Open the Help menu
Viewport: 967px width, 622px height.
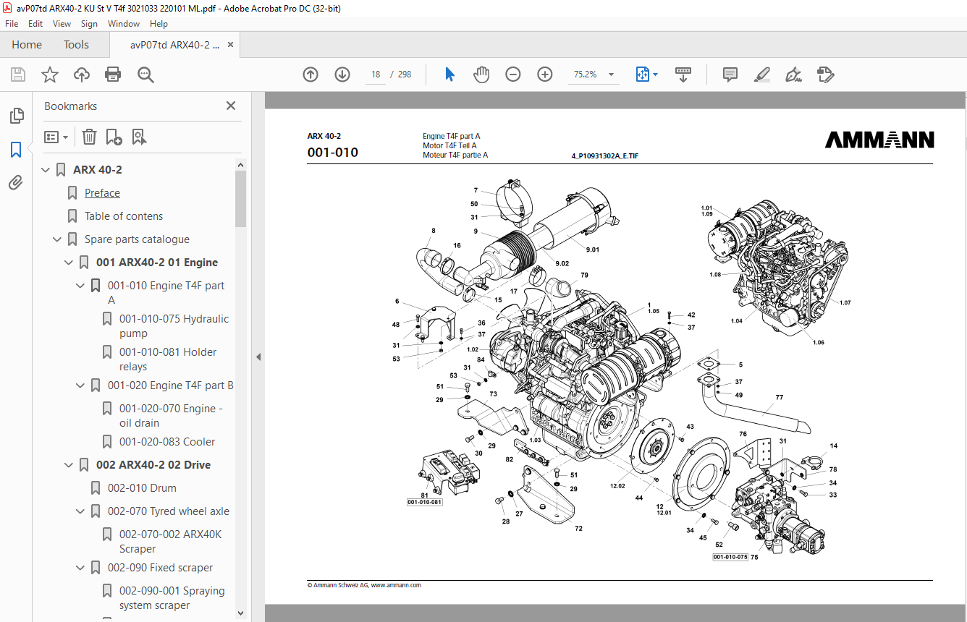159,24
